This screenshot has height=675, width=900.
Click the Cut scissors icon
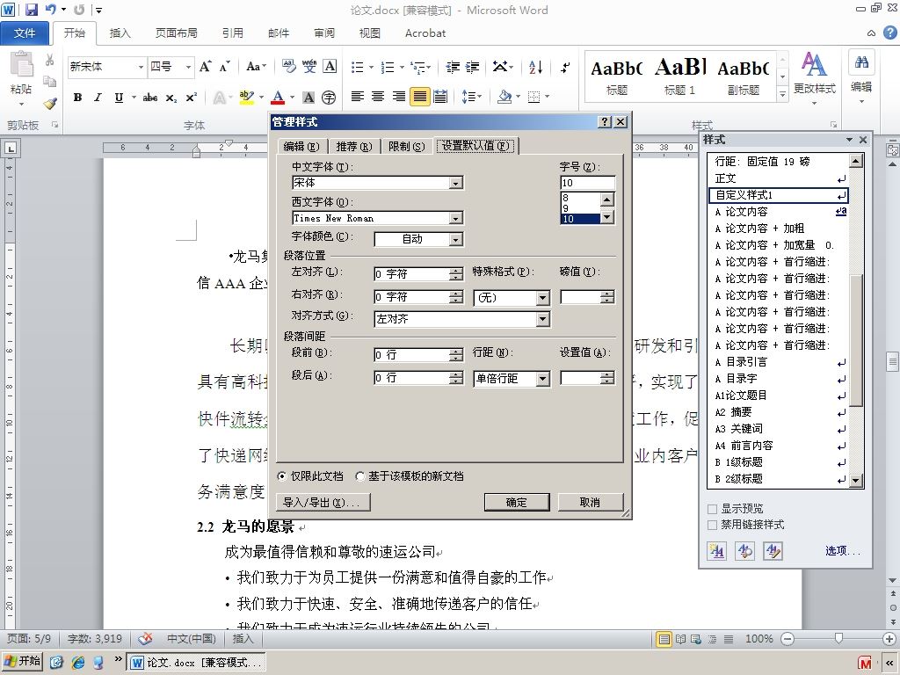pos(50,61)
